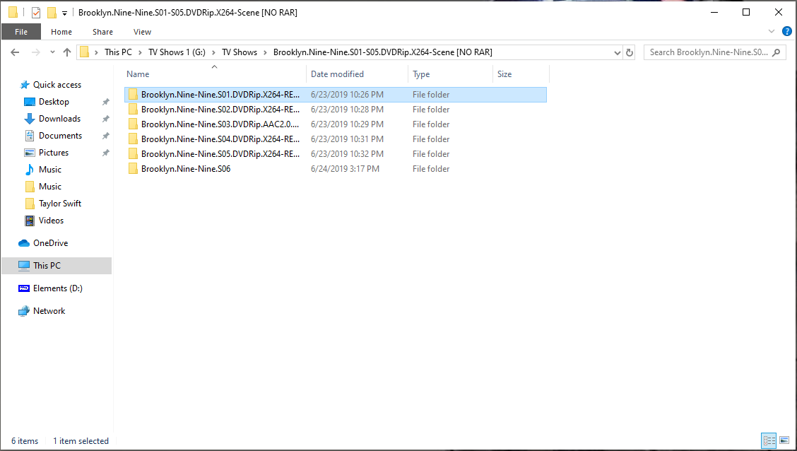
Task: Click TV Shows 1 (G:) breadcrumb
Action: [x=177, y=52]
